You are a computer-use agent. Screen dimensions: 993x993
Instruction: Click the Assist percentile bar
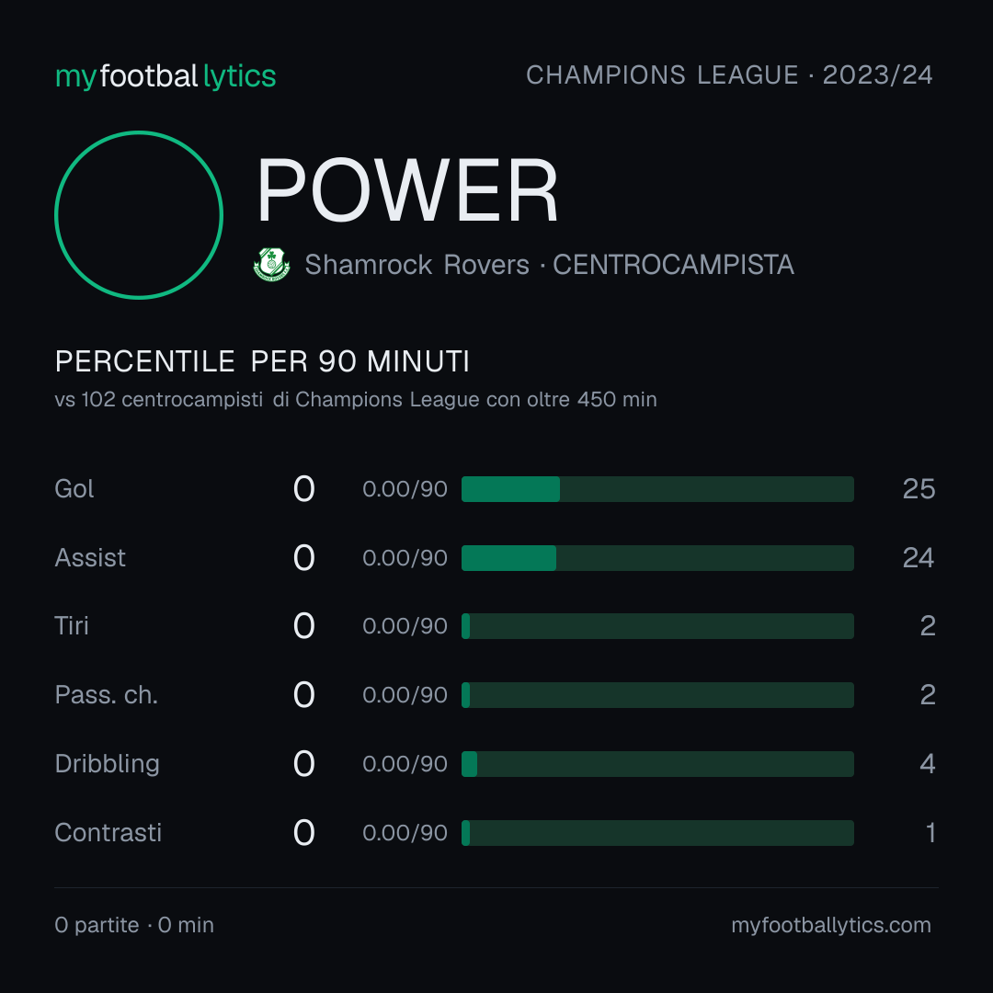(657, 558)
